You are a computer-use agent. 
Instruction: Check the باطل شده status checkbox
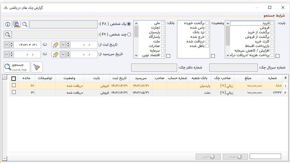tap(207, 46)
